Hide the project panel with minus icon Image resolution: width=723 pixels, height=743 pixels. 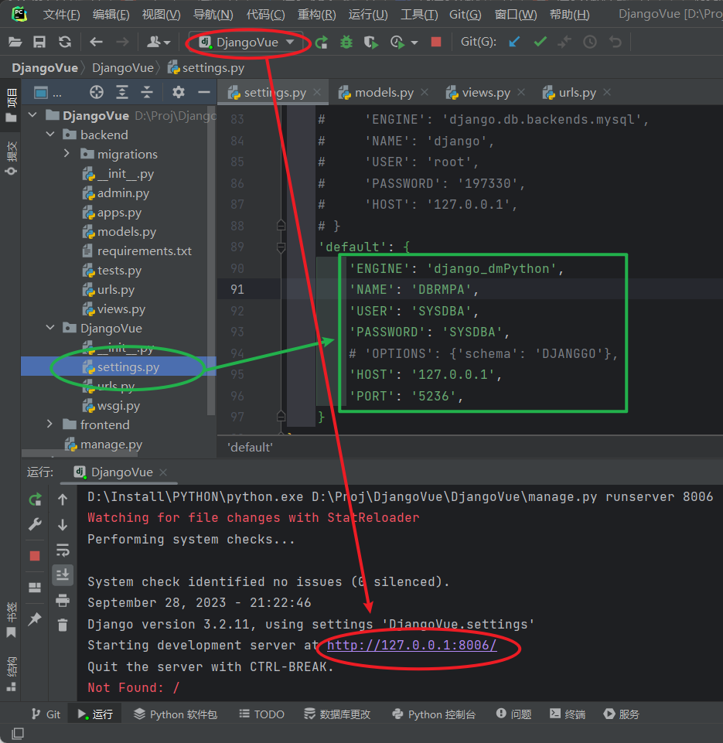pos(203,93)
